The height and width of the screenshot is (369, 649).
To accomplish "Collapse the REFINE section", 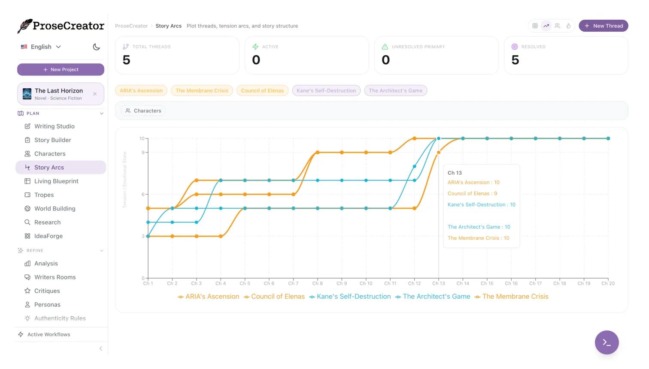I will [102, 251].
